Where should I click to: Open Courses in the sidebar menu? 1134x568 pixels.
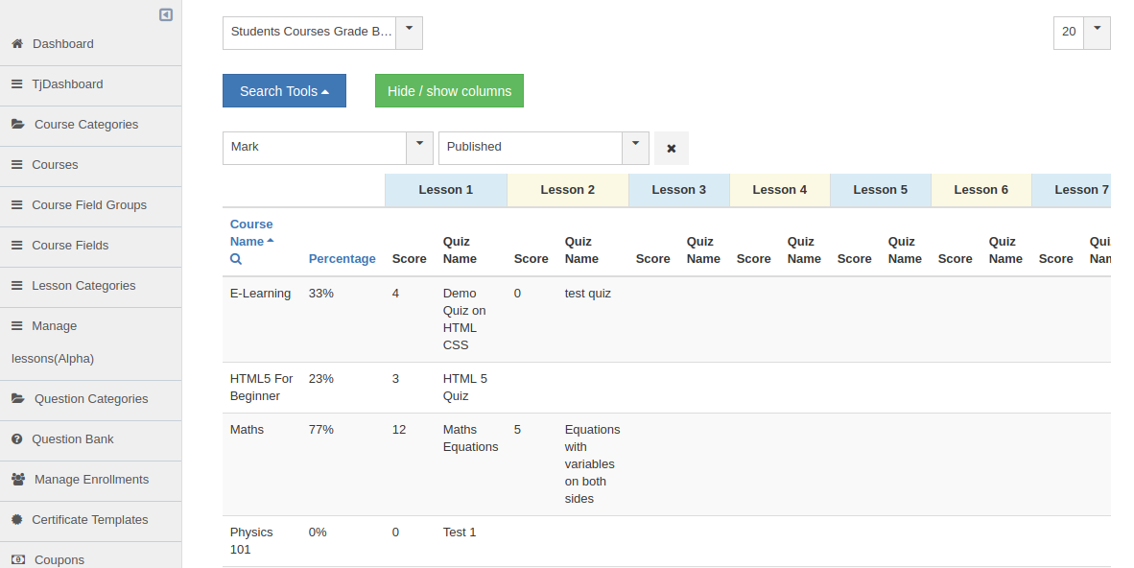tap(55, 165)
